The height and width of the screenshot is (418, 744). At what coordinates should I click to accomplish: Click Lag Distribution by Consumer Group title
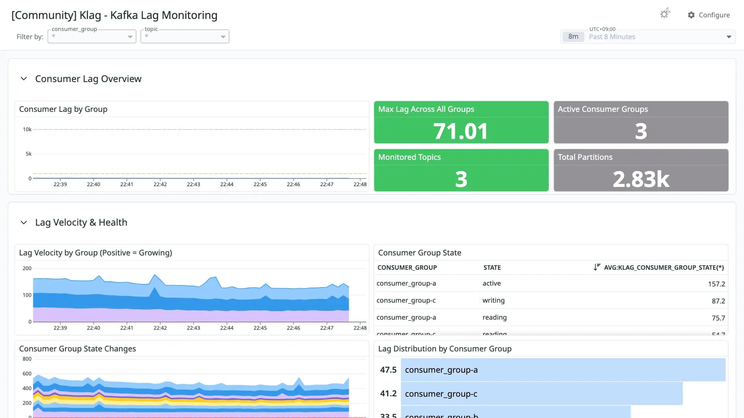(445, 349)
